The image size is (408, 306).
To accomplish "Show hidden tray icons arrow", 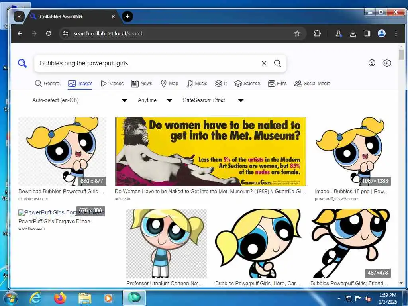I will coord(339,298).
